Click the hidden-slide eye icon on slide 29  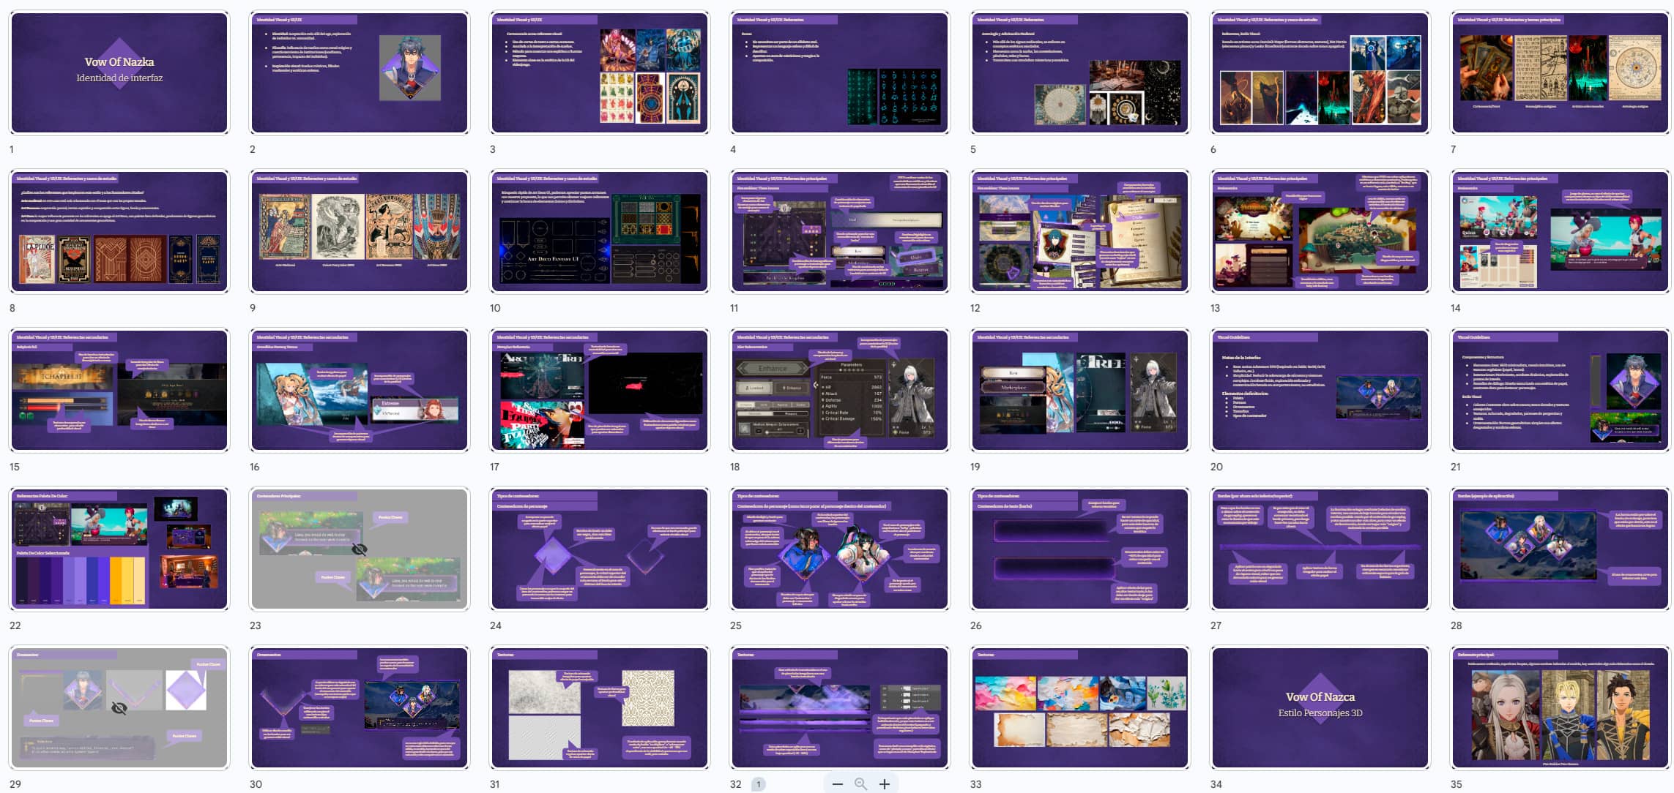pyautogui.click(x=119, y=708)
